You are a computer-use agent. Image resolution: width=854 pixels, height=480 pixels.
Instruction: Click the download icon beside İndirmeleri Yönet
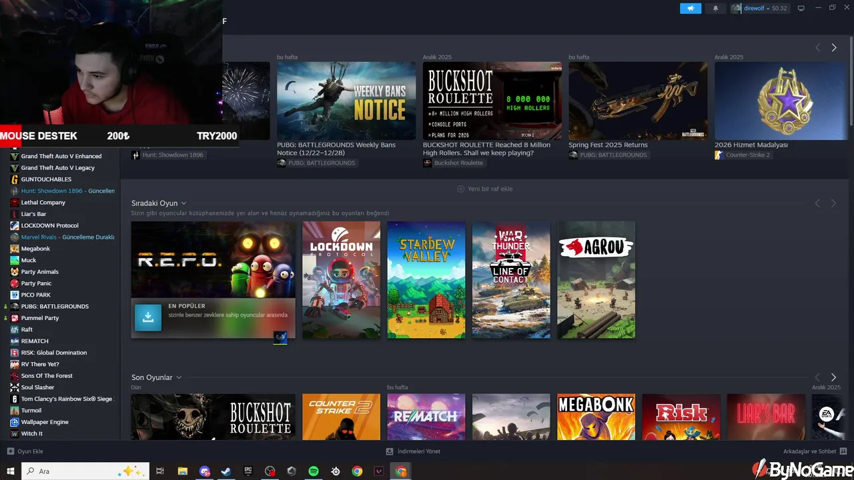390,451
